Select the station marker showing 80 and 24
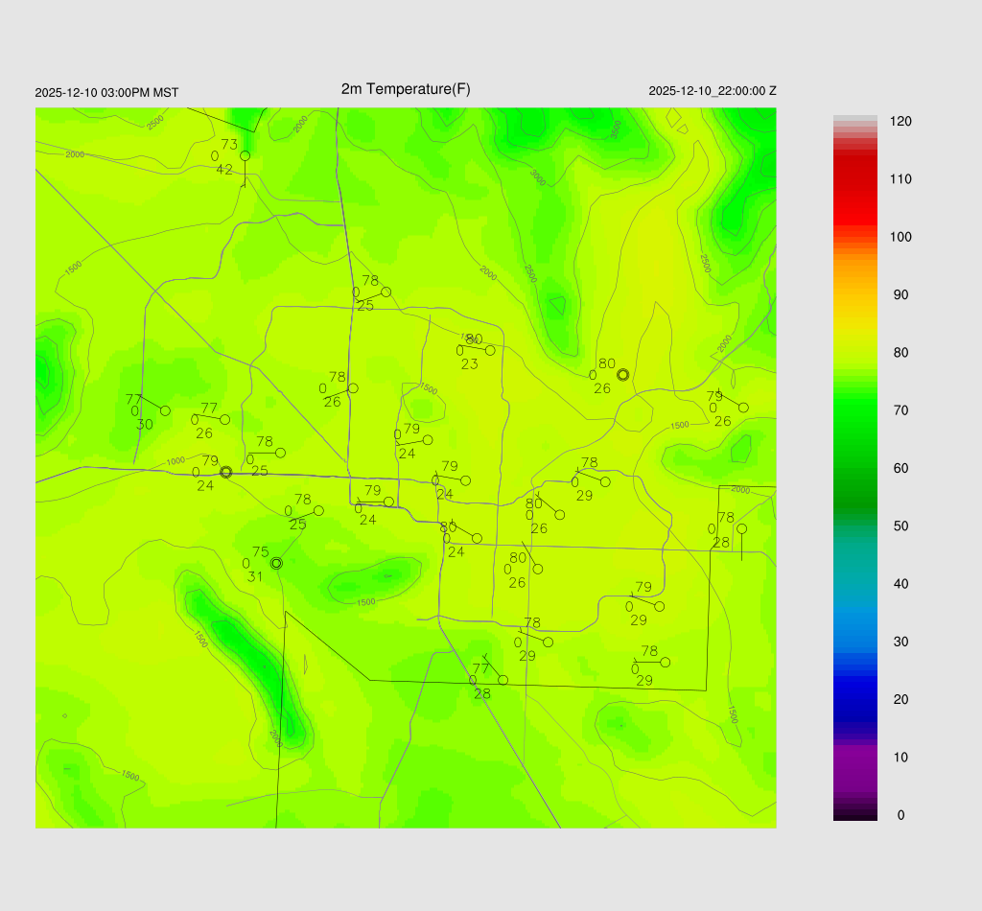Screen dimensions: 982x911 click(x=477, y=538)
